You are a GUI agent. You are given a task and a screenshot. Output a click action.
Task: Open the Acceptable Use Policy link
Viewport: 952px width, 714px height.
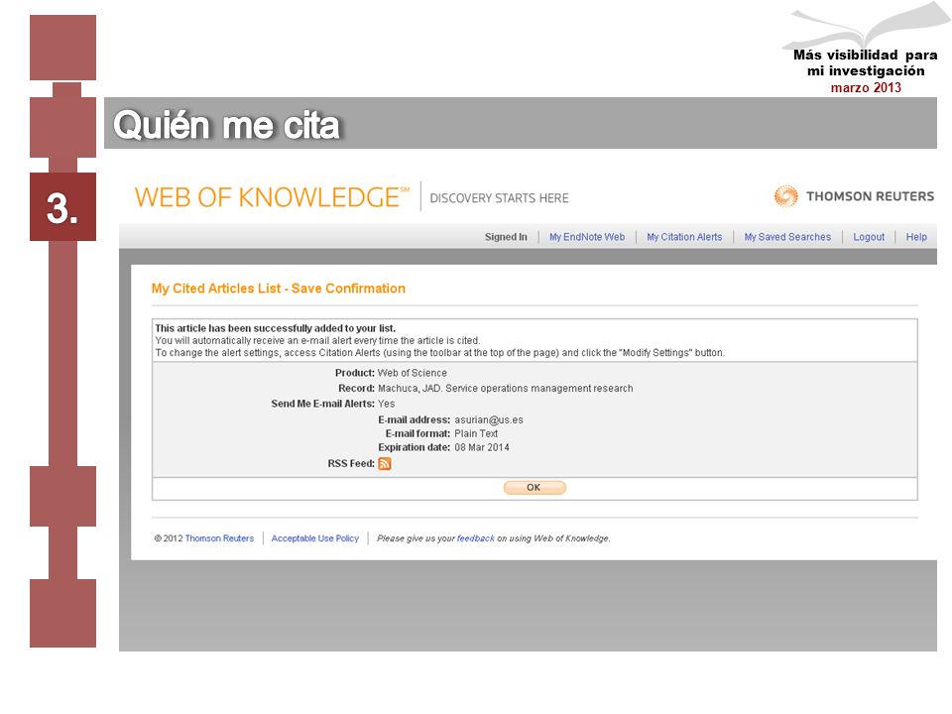click(x=315, y=538)
